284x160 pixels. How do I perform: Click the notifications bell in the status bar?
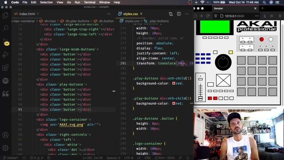(x=188, y=158)
